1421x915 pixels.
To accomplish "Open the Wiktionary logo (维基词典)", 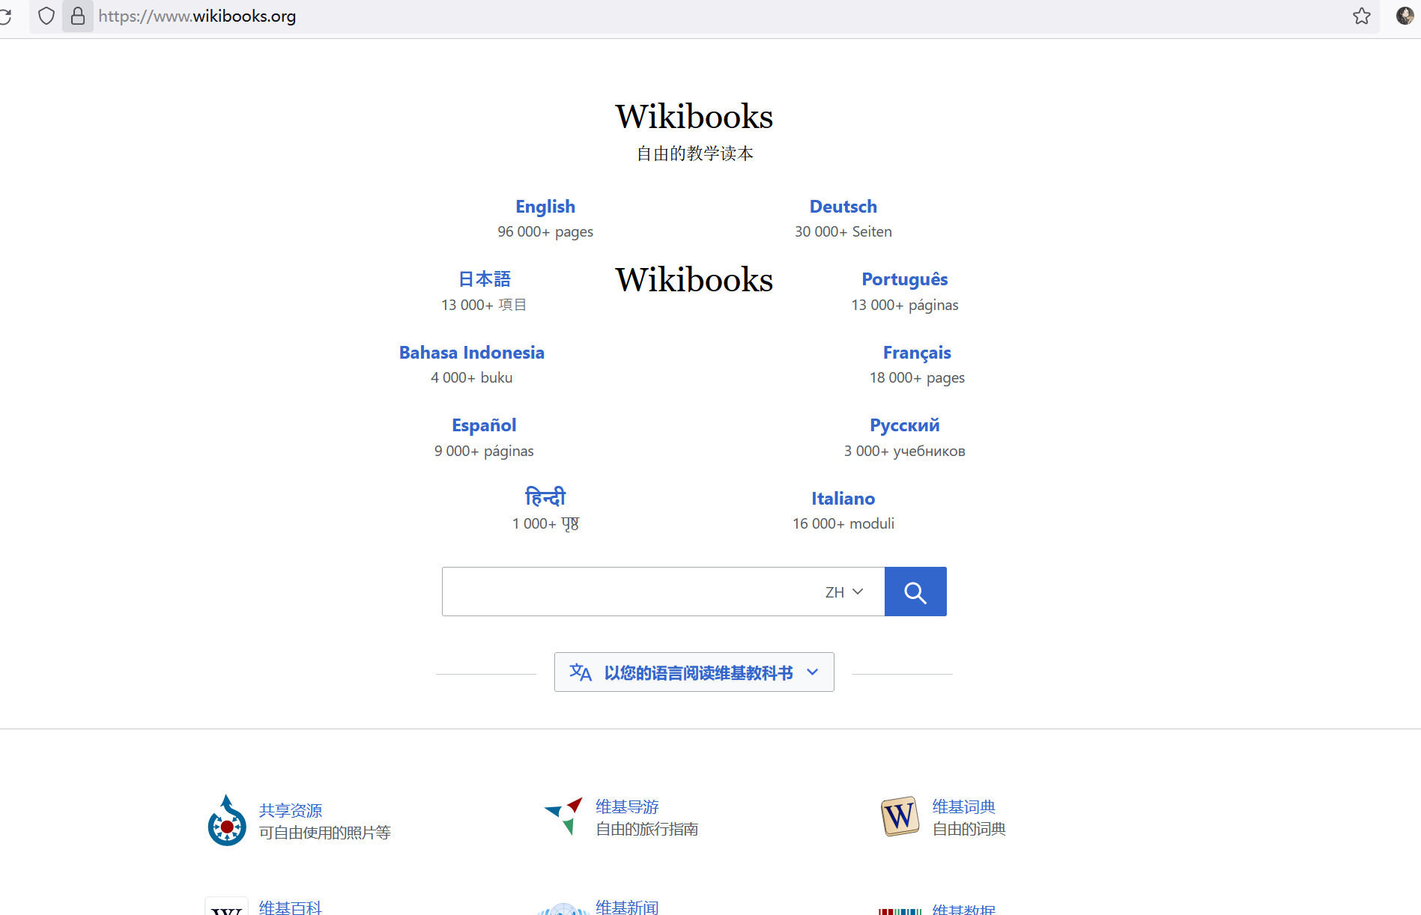I will pos(900,816).
